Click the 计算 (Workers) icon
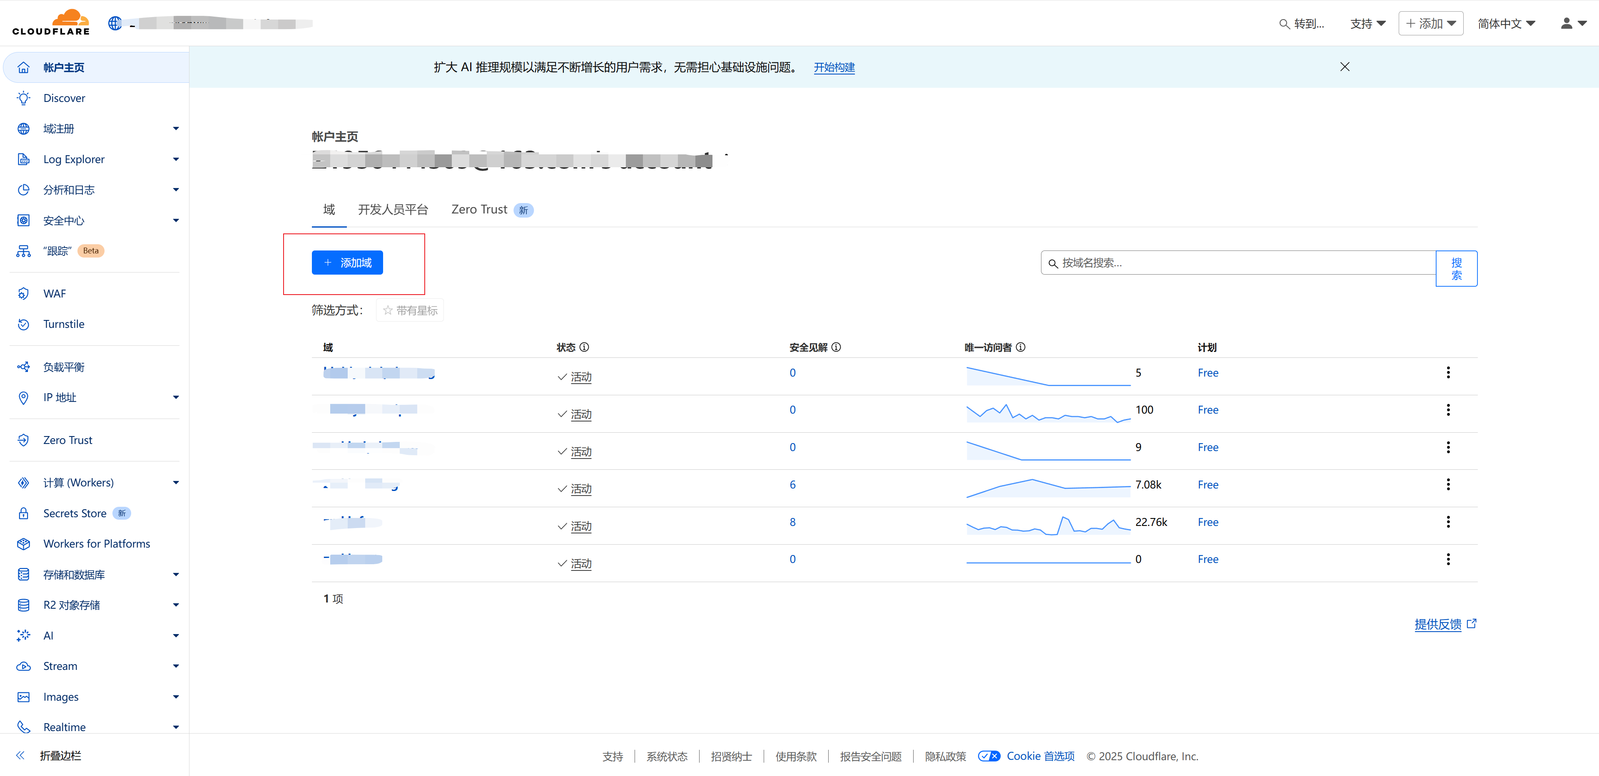The image size is (1599, 776). 24,483
